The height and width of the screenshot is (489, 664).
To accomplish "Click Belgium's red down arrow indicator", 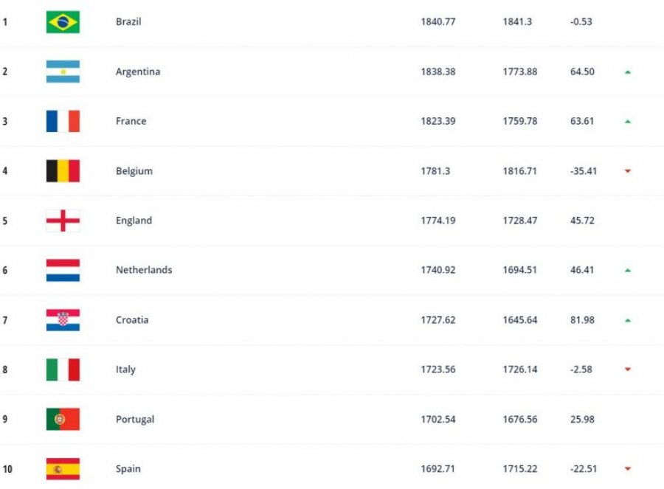I will point(628,171).
